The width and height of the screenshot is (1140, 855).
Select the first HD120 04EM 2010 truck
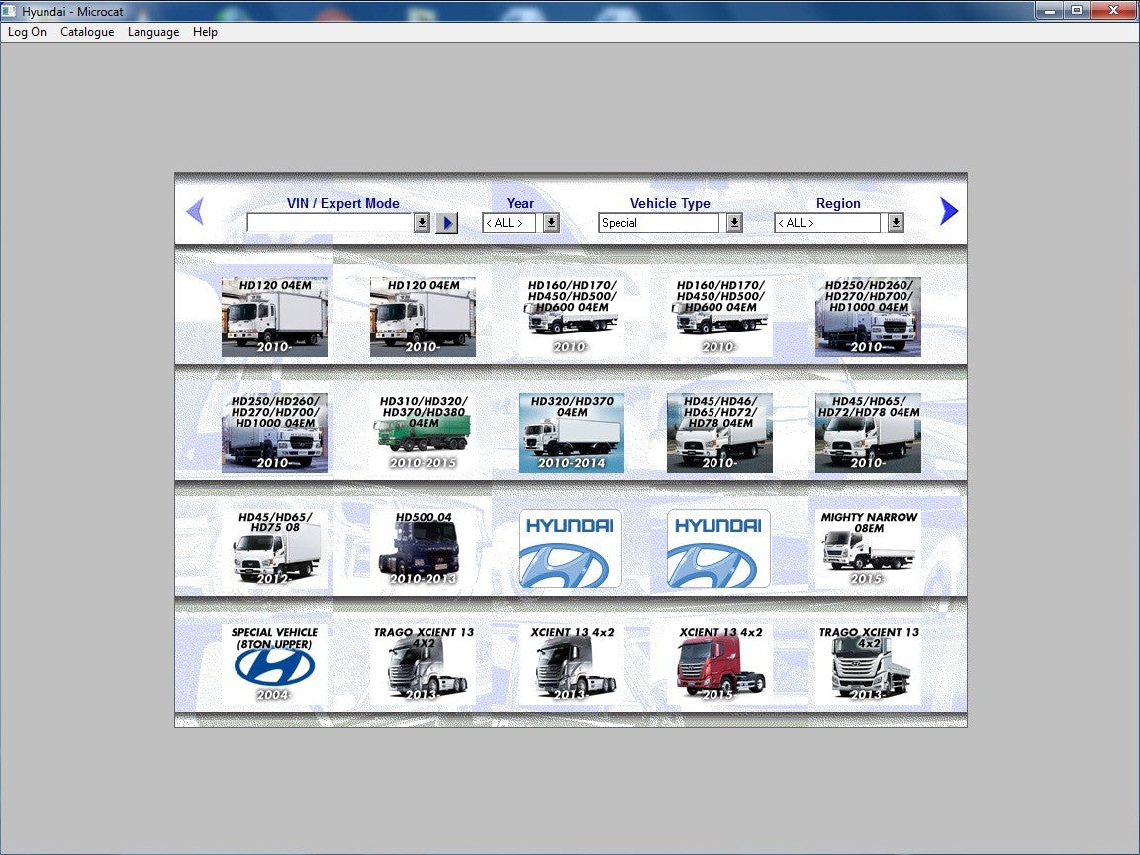coord(274,318)
